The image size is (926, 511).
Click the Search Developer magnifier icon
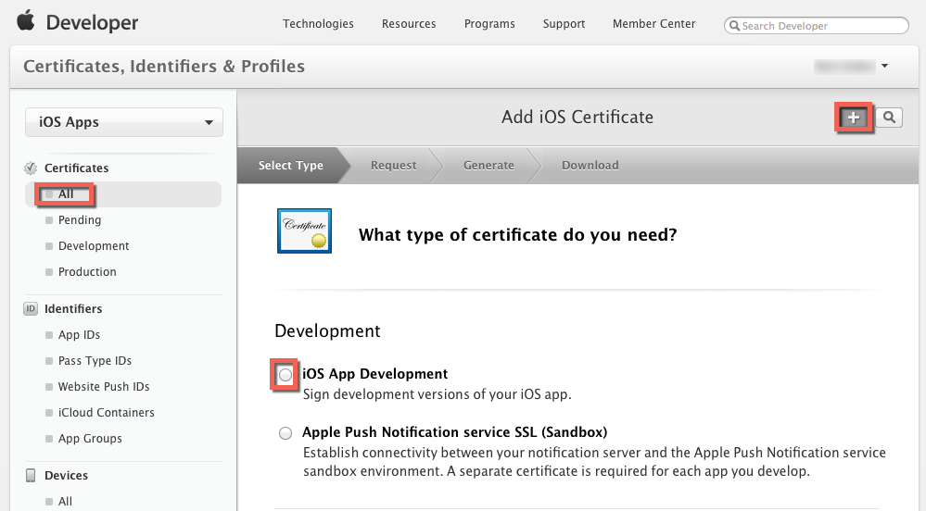pos(735,26)
